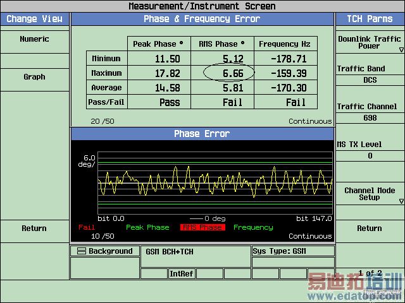This screenshot has height=303, width=405.
Task: Select the Traffic Band DCS field
Action: pyautogui.click(x=370, y=80)
